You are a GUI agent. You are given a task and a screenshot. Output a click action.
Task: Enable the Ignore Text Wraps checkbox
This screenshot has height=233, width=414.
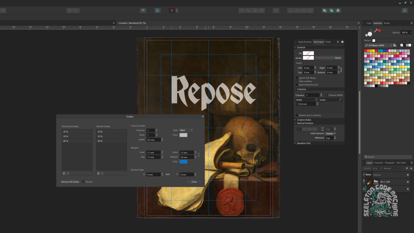[x=297, y=78]
